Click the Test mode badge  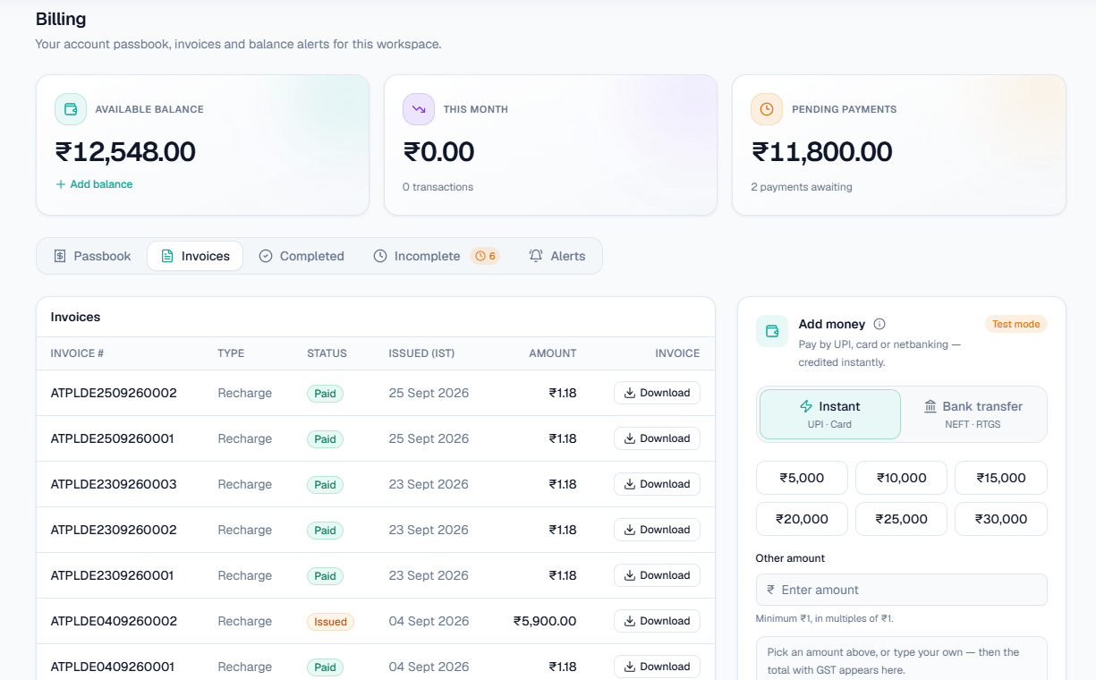point(1015,324)
